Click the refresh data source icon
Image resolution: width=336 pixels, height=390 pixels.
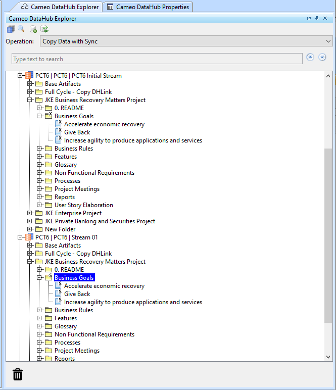pos(44,29)
